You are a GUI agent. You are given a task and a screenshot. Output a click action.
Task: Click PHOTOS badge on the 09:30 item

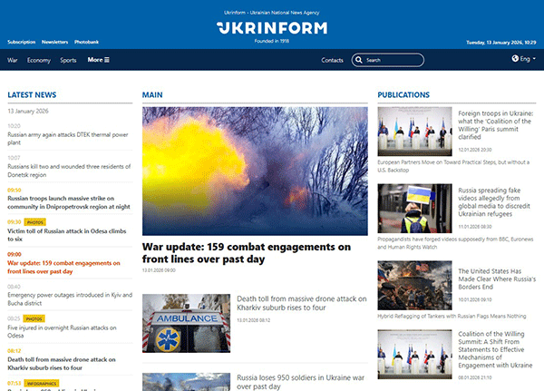pyautogui.click(x=35, y=222)
